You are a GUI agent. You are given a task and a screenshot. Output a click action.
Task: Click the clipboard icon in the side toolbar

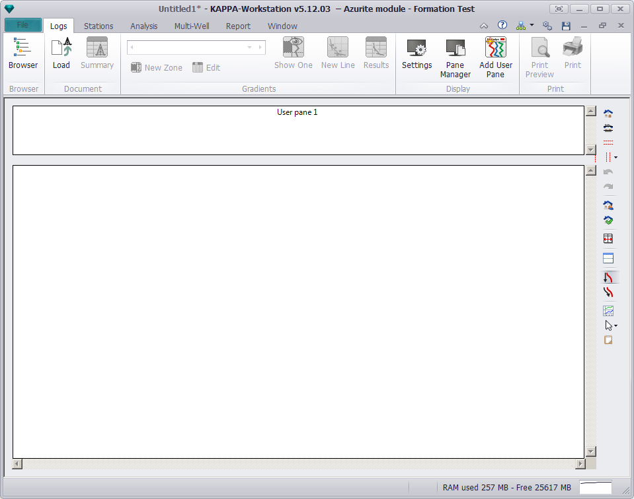pyautogui.click(x=608, y=340)
